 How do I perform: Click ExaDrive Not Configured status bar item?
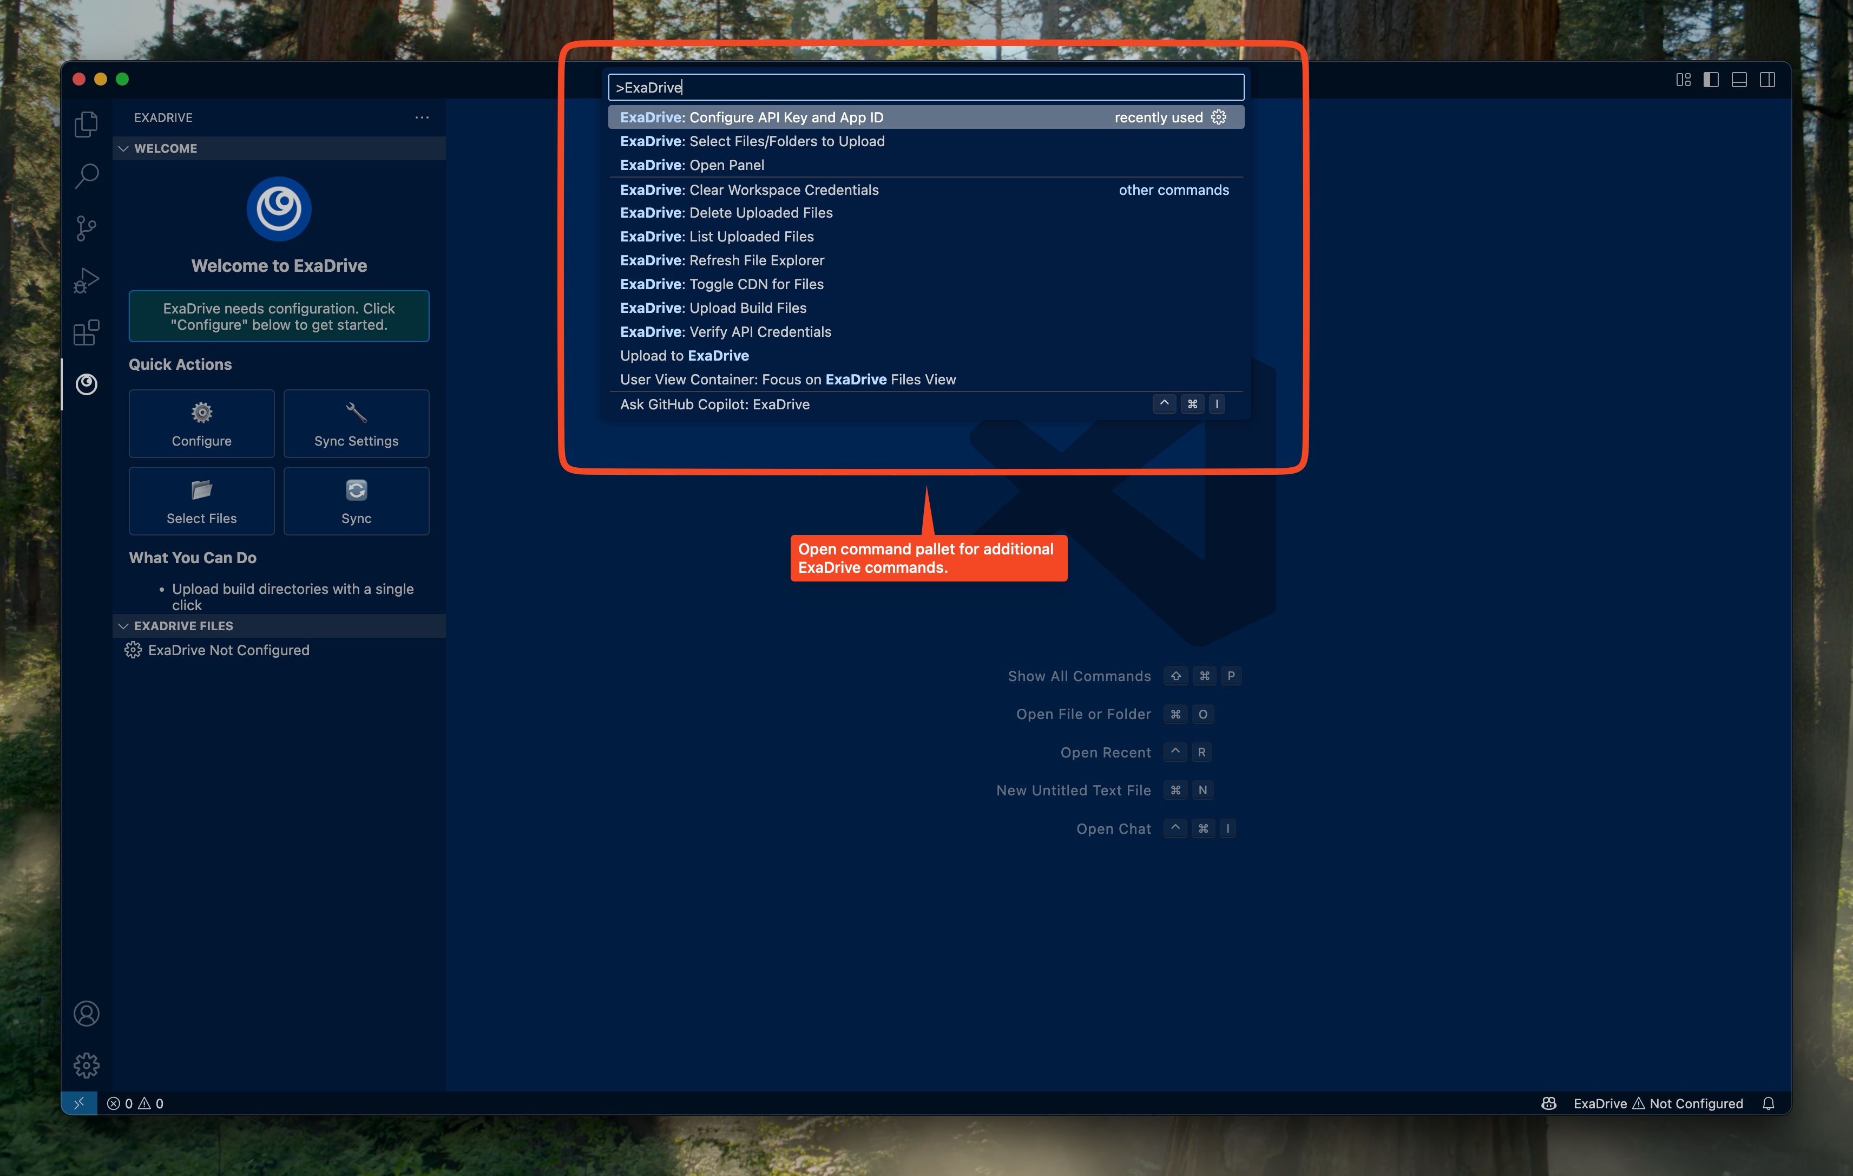pyautogui.click(x=1658, y=1103)
